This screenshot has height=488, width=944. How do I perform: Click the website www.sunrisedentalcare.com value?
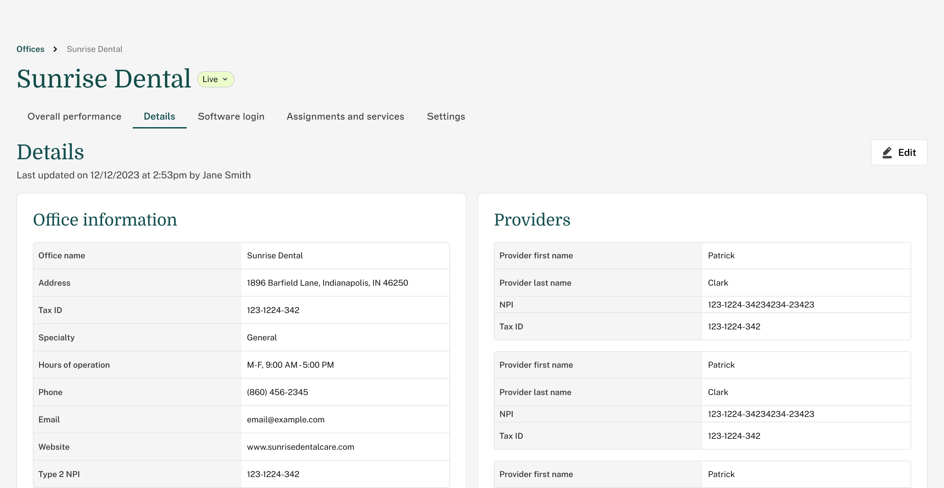point(301,447)
